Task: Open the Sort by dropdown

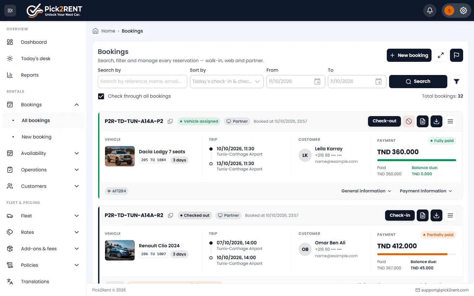Action: click(226, 82)
